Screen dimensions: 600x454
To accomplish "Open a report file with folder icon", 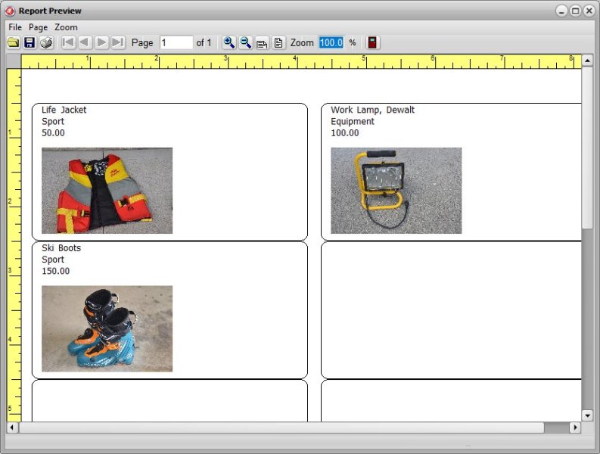I will pyautogui.click(x=14, y=42).
